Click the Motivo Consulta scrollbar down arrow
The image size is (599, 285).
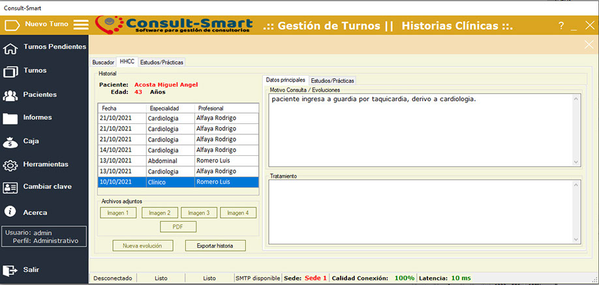(x=576, y=162)
